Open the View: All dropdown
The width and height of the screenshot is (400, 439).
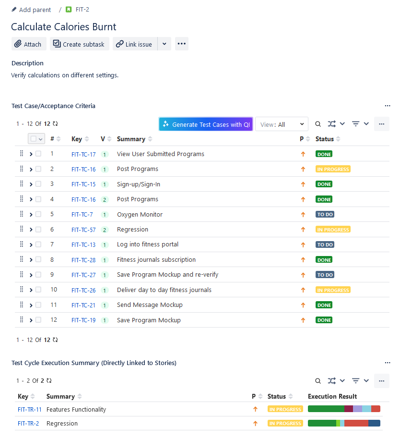282,124
